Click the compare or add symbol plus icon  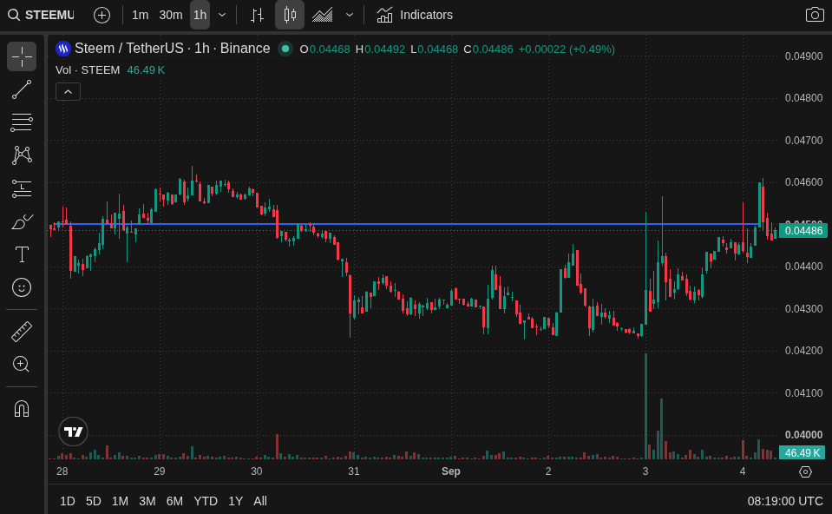[x=102, y=15]
